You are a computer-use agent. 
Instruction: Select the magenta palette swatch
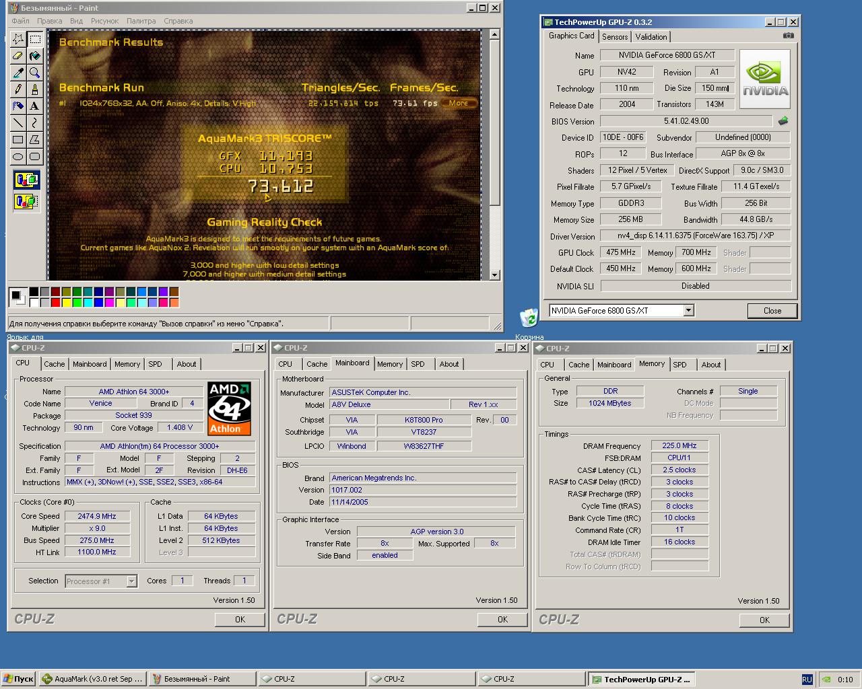pyautogui.click(x=110, y=303)
